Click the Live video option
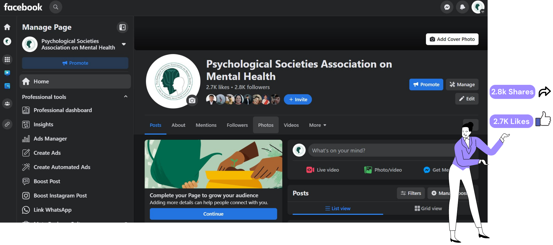The width and height of the screenshot is (553, 245). (323, 170)
